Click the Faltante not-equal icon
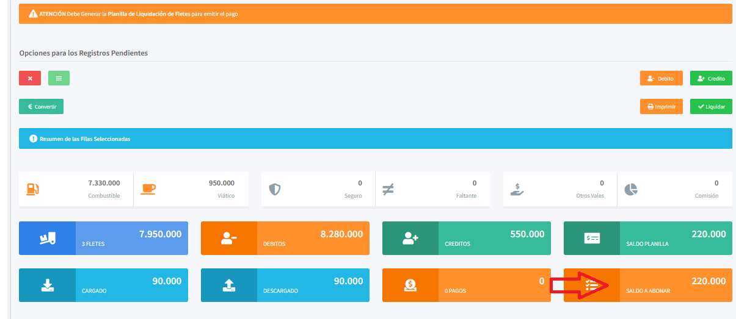Viewport: 736px width, 319px height. pos(388,189)
